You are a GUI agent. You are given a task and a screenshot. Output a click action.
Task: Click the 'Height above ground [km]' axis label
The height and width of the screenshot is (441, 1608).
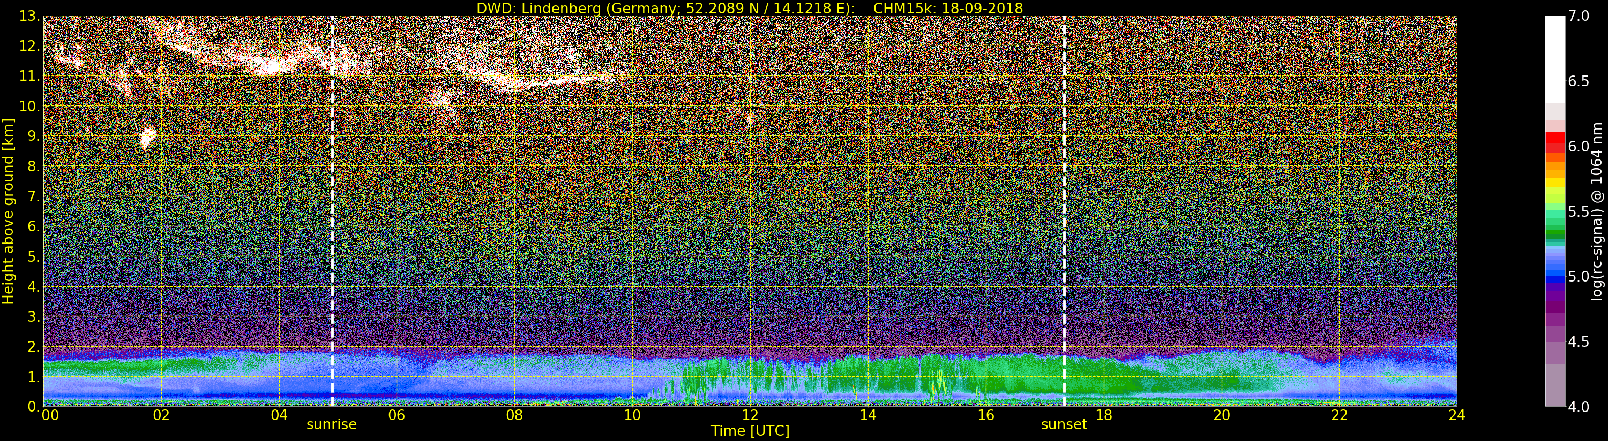tap(8, 211)
